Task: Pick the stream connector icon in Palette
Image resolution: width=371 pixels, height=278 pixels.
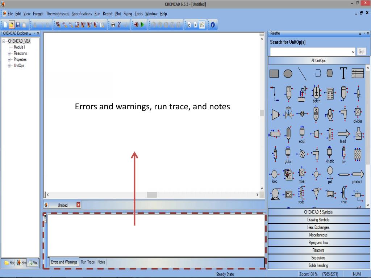Action: [274, 94]
